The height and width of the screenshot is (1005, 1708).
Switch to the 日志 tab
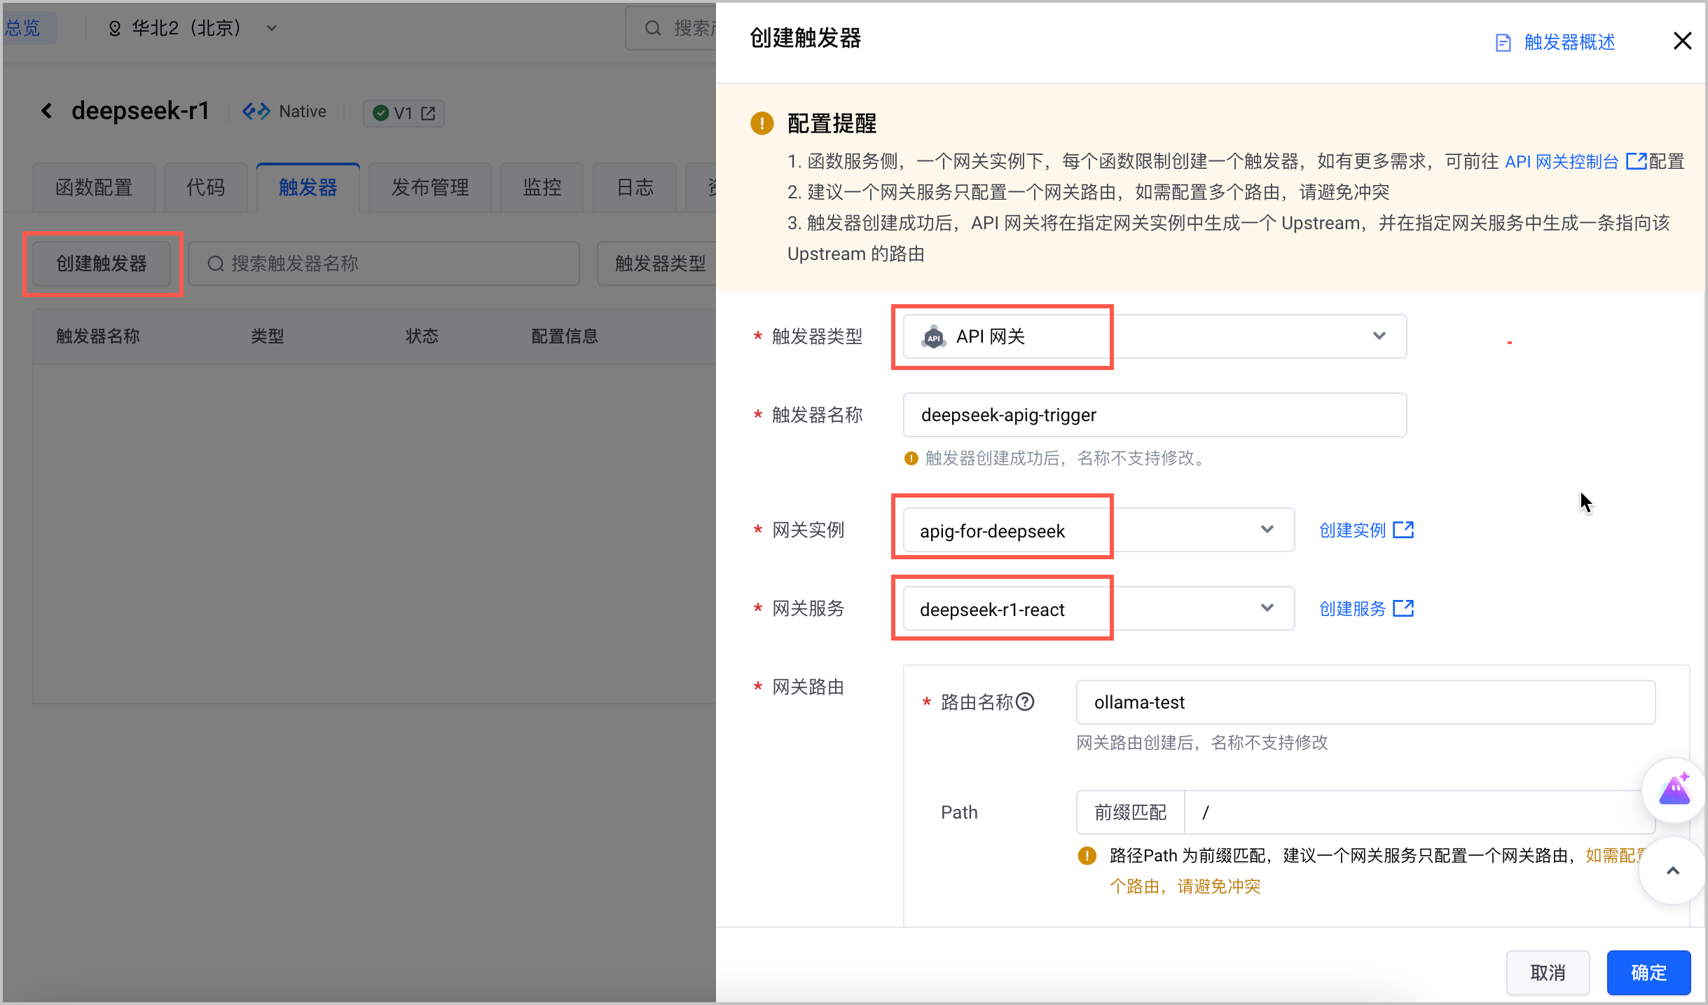(635, 187)
